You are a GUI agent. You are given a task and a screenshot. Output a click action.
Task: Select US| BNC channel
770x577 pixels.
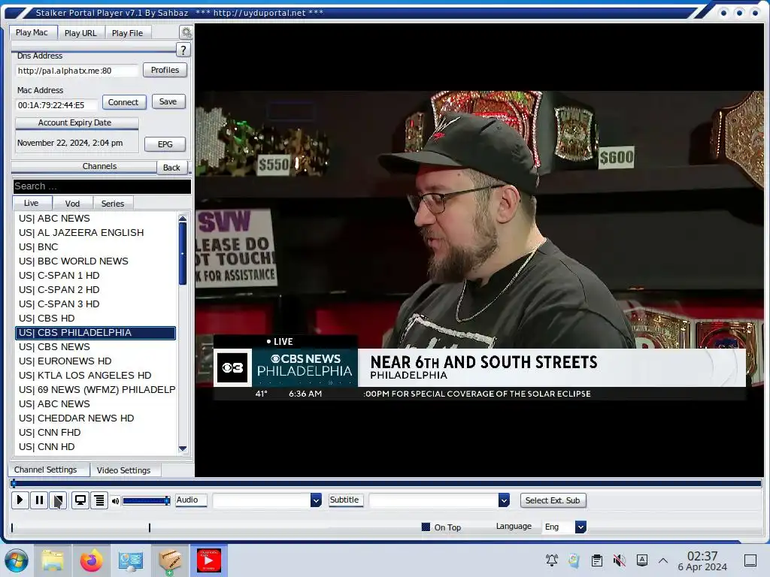click(95, 246)
